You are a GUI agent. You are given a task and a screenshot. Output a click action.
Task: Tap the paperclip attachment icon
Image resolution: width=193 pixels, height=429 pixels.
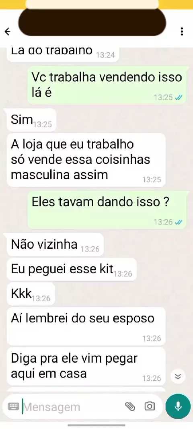tap(130, 406)
